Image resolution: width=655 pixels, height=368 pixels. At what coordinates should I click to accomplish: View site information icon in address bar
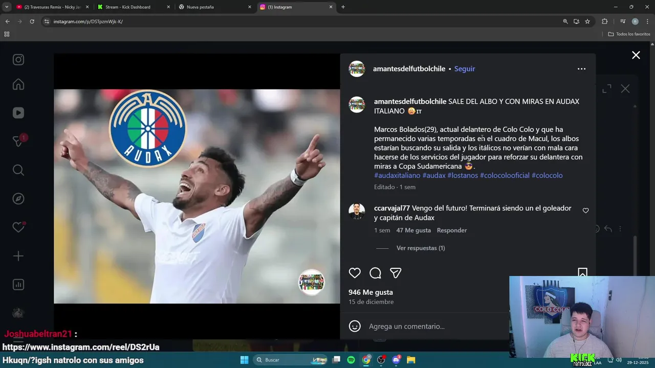coord(47,21)
